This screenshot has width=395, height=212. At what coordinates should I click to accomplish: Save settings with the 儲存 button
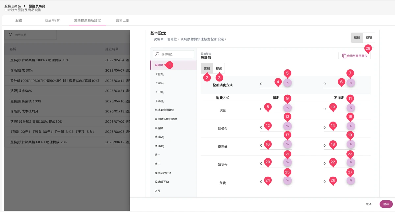tap(386, 204)
